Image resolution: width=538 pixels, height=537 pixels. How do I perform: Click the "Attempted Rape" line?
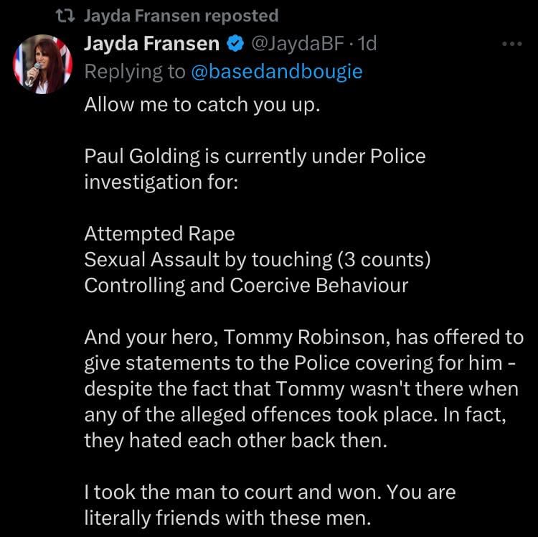[x=159, y=234]
